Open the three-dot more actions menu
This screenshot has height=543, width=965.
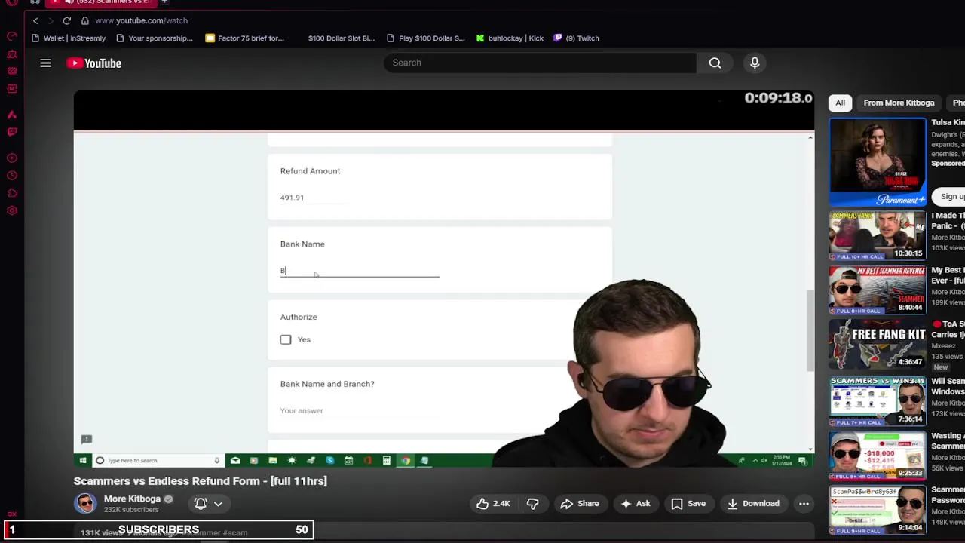pos(804,504)
